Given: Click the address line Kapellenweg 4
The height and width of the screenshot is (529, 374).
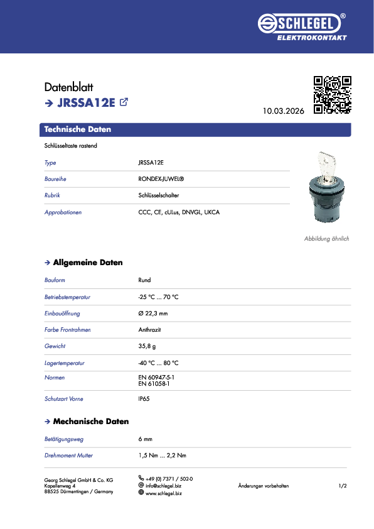Looking at the screenshot, I should tap(60, 486).
